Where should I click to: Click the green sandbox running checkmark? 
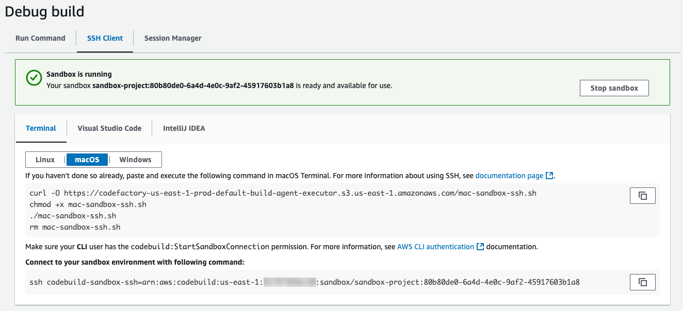(34, 78)
